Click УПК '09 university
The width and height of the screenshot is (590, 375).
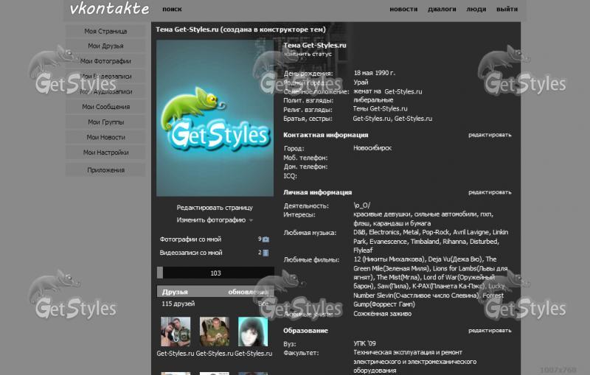coord(364,343)
